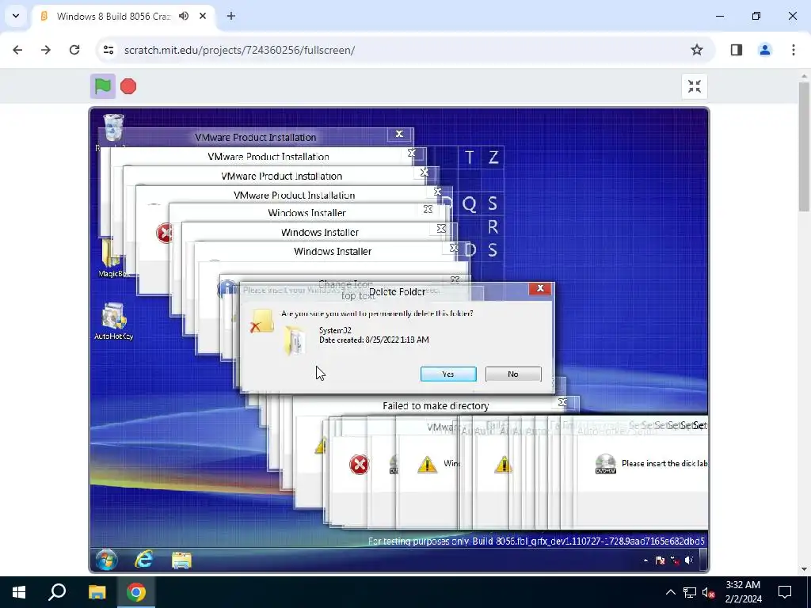Open Chrome profile menu
This screenshot has height=608, width=811.
pyautogui.click(x=765, y=50)
